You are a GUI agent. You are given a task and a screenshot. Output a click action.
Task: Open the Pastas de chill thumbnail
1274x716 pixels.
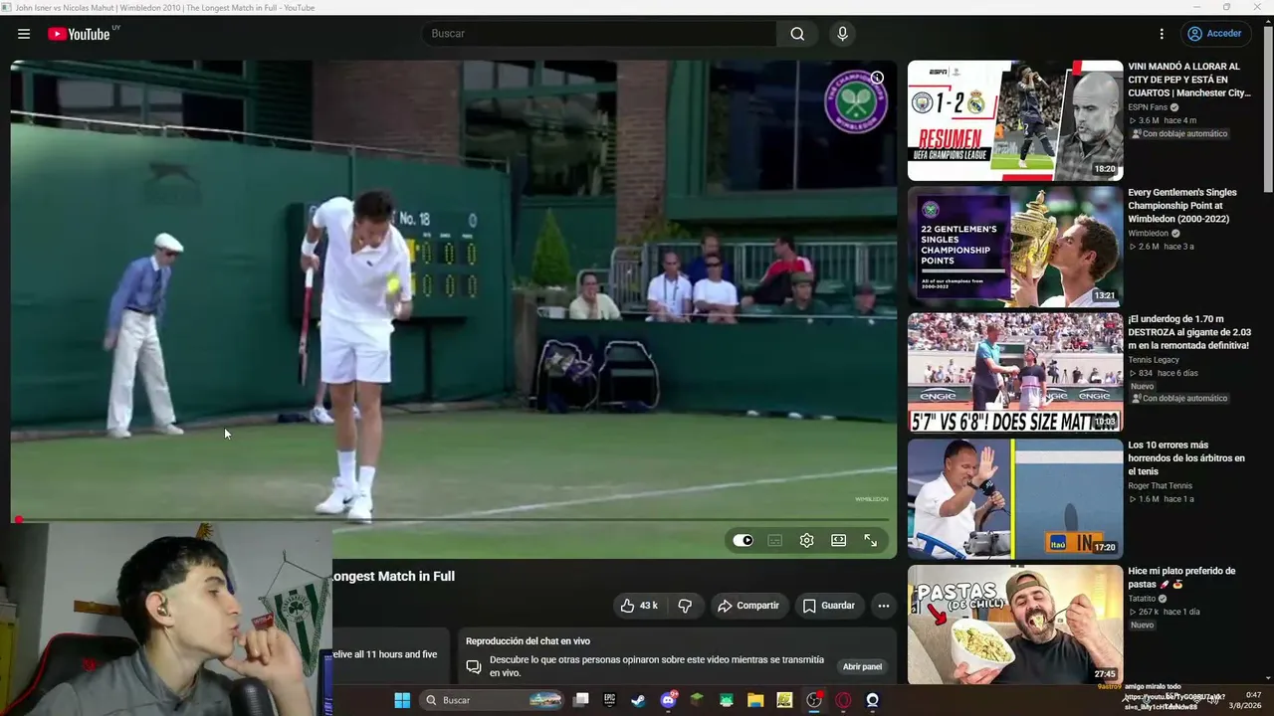pyautogui.click(x=1015, y=626)
